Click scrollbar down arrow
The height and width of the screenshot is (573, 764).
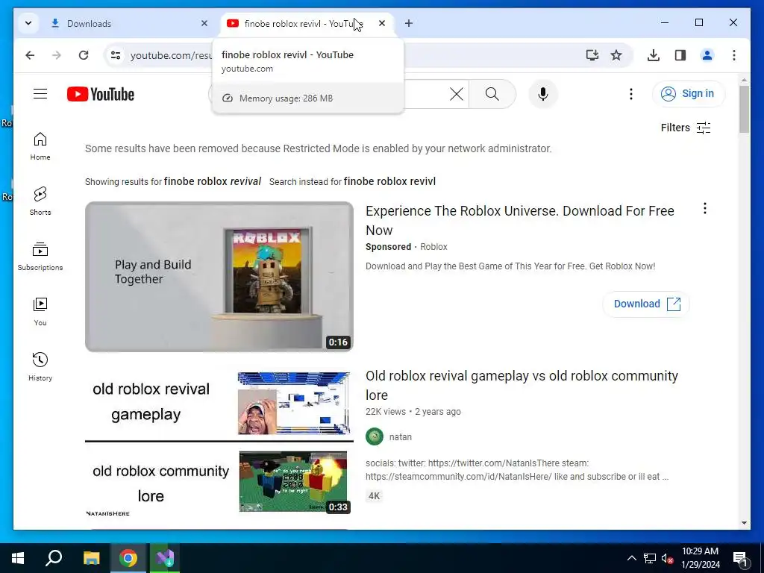[x=744, y=523]
